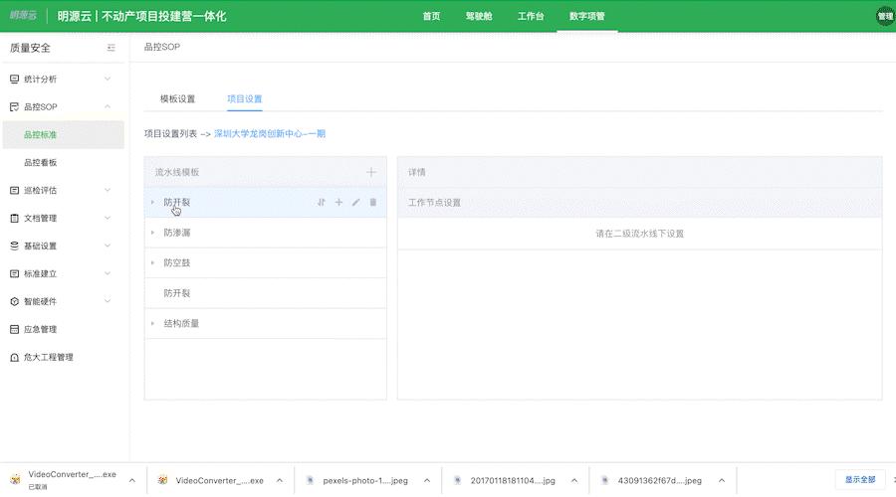Click the sort icon on the highlighted 防开裂 row
Screen dimensions: 896x497
(x=322, y=202)
